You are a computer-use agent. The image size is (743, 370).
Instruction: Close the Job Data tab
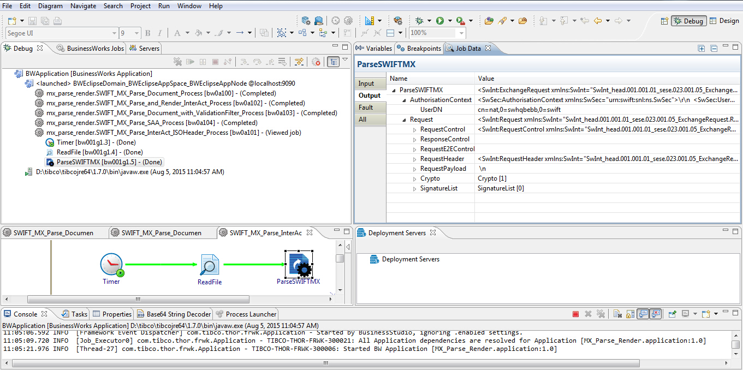tap(488, 48)
